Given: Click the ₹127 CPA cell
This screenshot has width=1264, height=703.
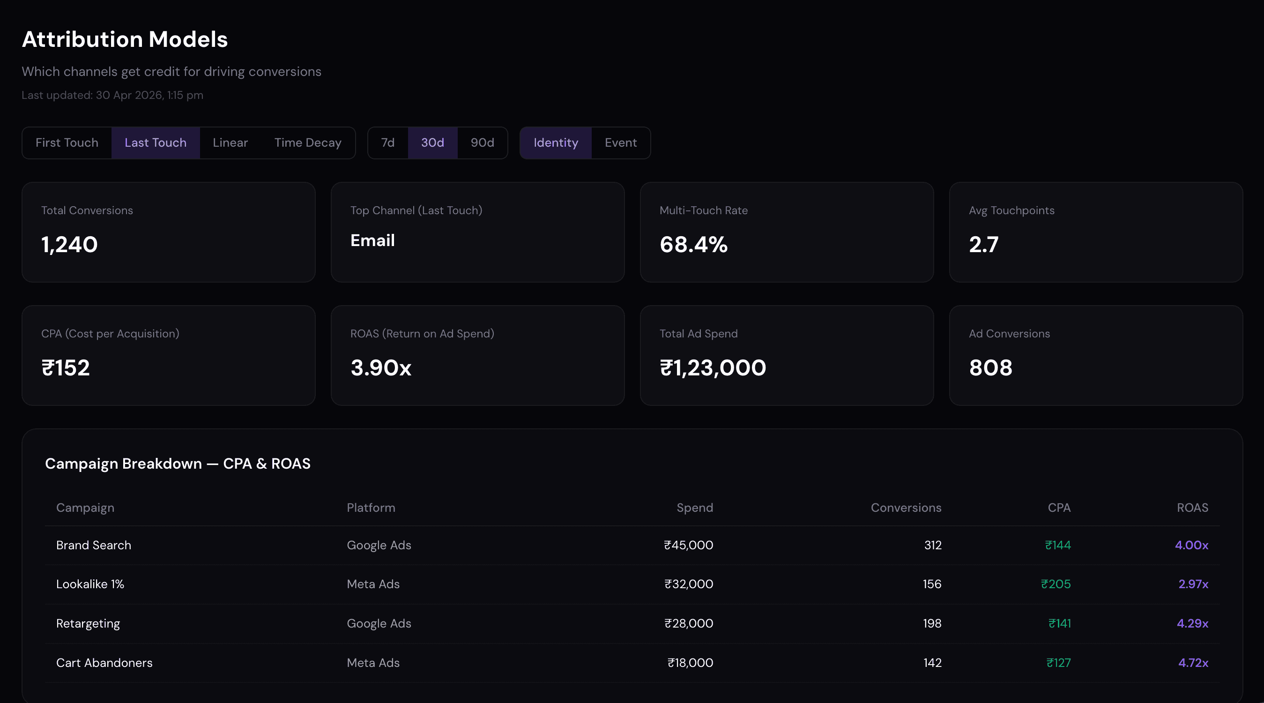Looking at the screenshot, I should coord(1058,663).
